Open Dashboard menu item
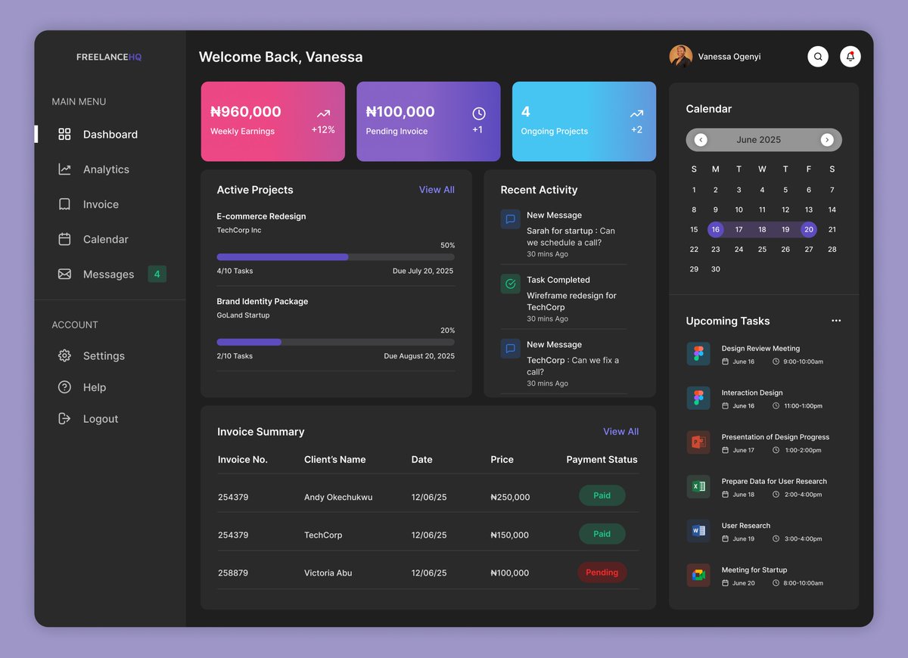 click(x=110, y=134)
